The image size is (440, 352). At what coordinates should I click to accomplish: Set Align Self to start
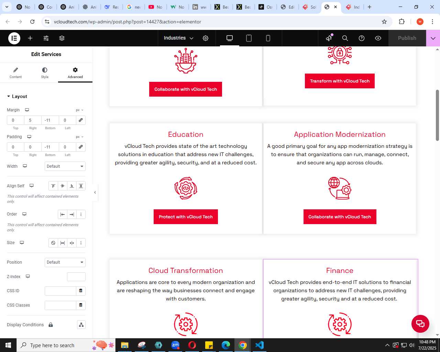pyautogui.click(x=53, y=186)
